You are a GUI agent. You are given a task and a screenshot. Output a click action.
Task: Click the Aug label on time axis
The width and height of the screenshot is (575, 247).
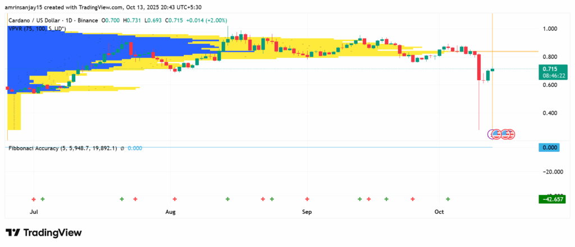click(x=171, y=212)
